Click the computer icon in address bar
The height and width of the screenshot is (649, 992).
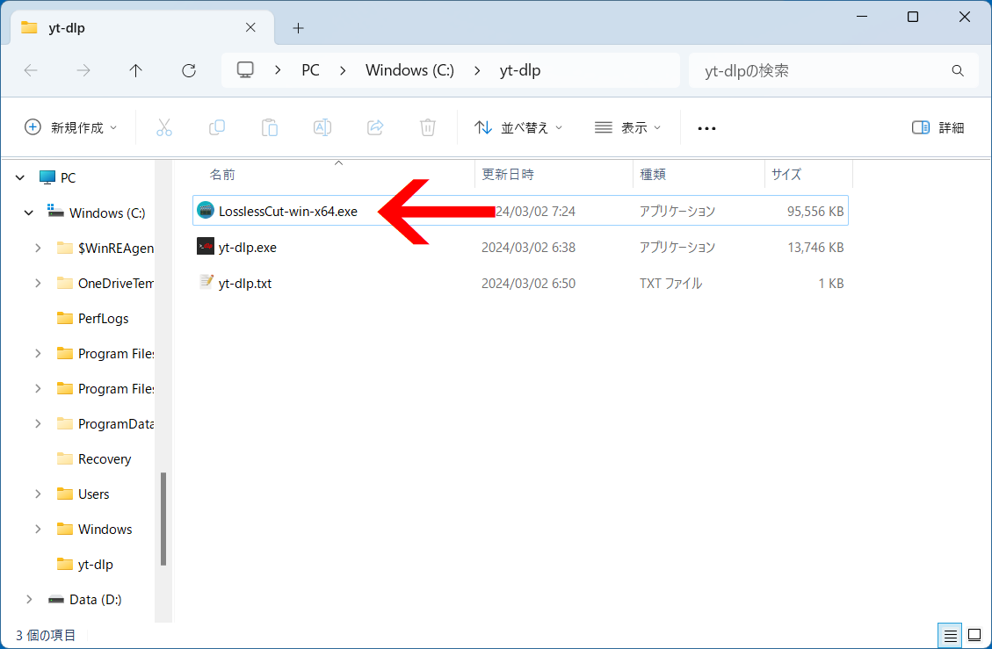245,69
